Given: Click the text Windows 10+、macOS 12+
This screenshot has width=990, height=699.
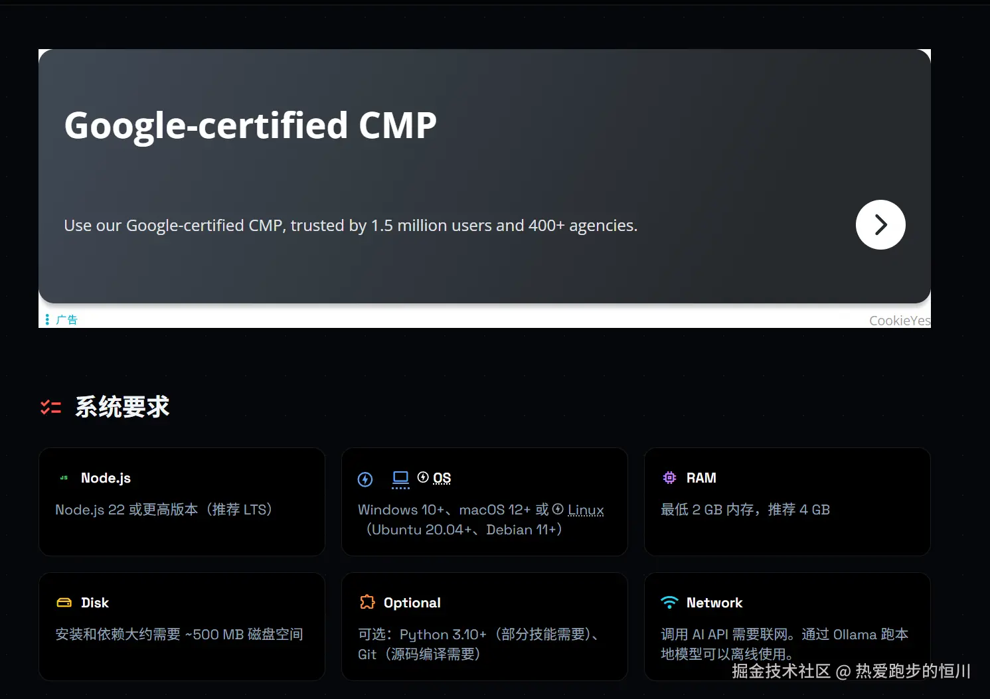Looking at the screenshot, I should (444, 510).
